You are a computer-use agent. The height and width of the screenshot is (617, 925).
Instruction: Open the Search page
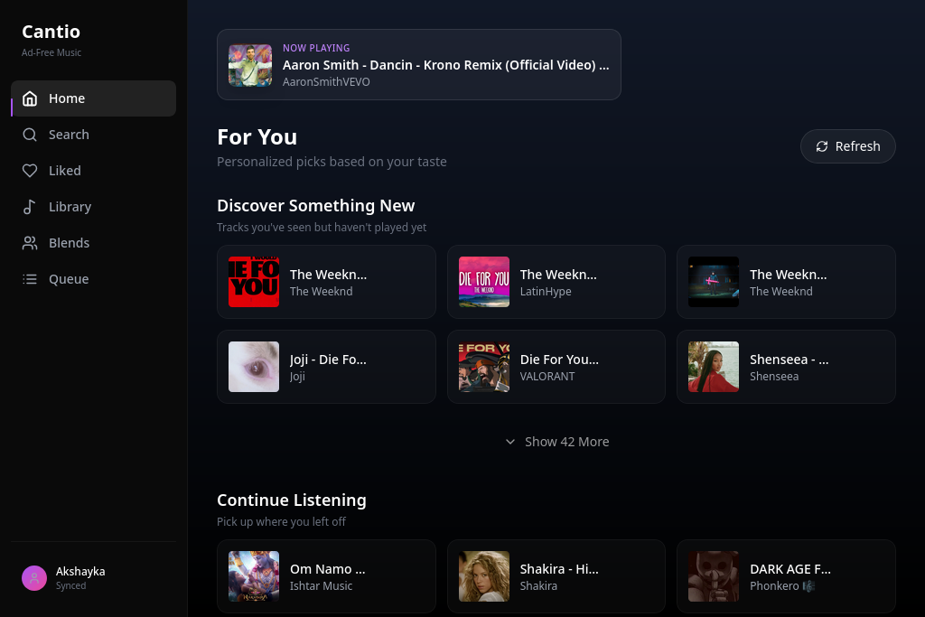pos(93,135)
